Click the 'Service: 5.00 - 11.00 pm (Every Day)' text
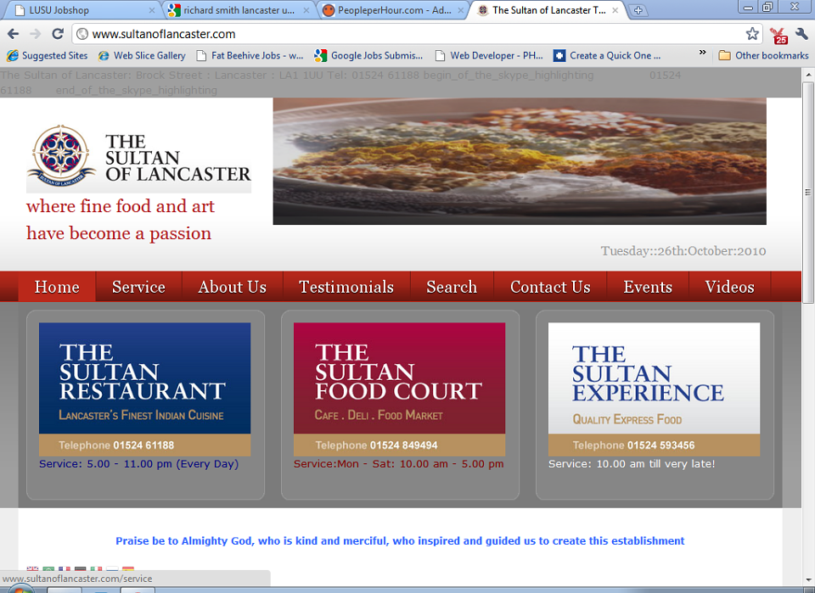This screenshot has width=815, height=593. tap(138, 464)
